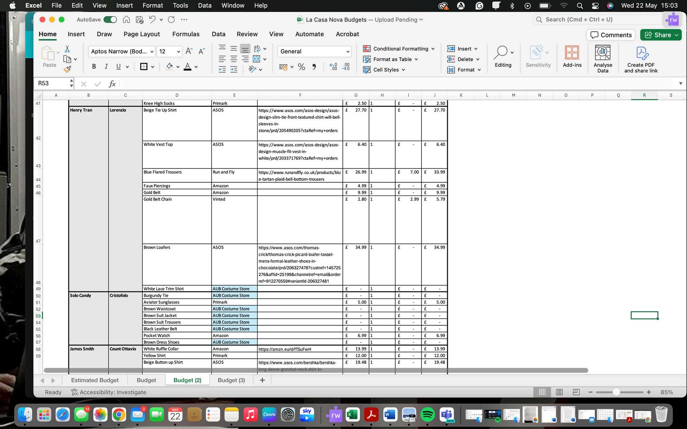Image resolution: width=687 pixels, height=429 pixels.
Task: Apply Bold formatting
Action: point(94,67)
